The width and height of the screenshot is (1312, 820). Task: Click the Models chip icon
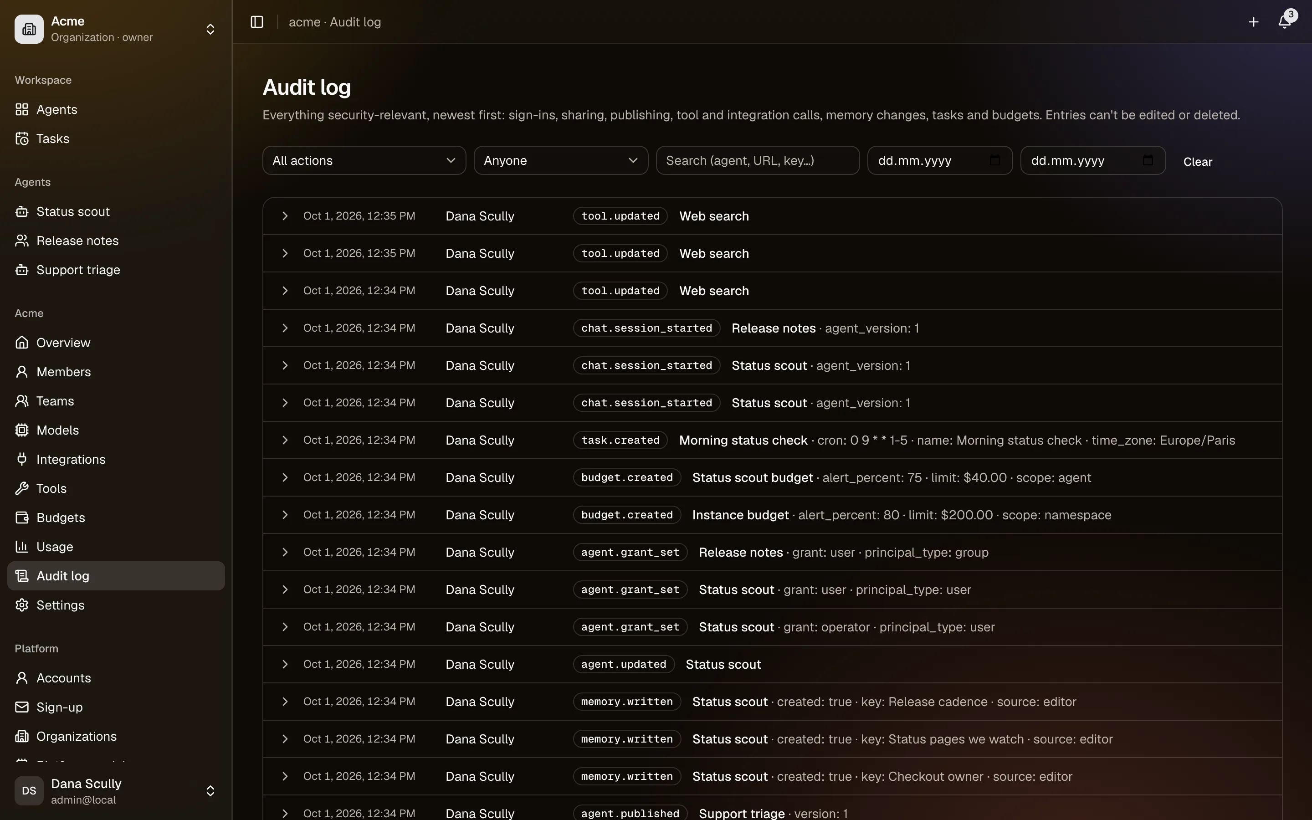click(22, 430)
